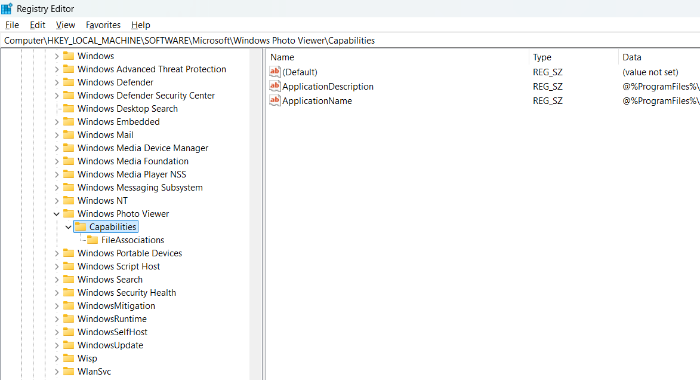The width and height of the screenshot is (700, 380).
Task: Sort values by Data column header
Action: [x=659, y=57]
